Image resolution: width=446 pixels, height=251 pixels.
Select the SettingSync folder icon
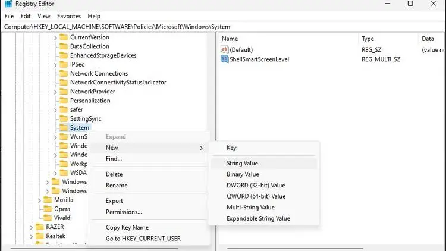[64, 119]
